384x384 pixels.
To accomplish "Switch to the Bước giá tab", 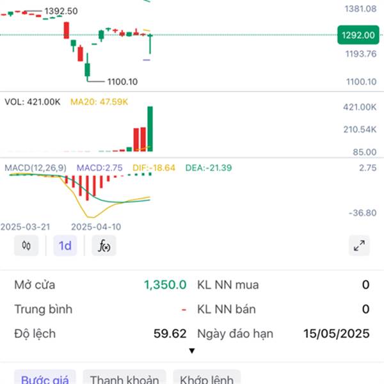I will [45, 378].
